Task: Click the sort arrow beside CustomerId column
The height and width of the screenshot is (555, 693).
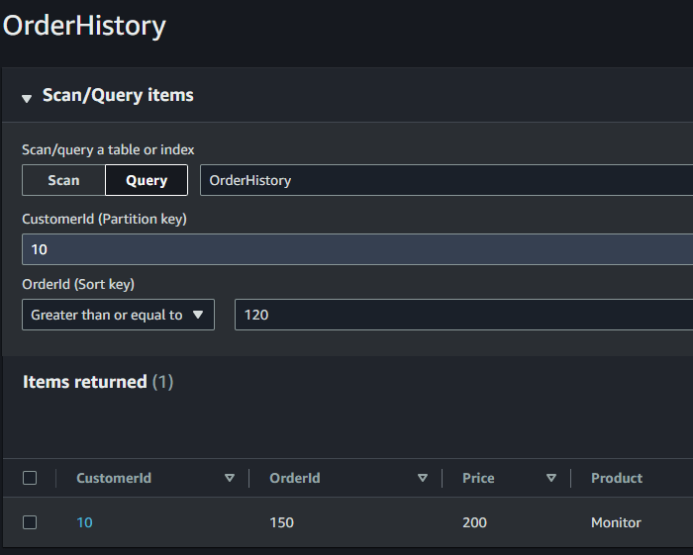Action: pyautogui.click(x=230, y=478)
